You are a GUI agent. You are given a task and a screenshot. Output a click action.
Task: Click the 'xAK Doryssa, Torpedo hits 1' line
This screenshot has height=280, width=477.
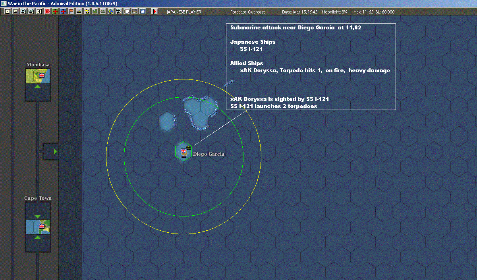pyautogui.click(x=315, y=71)
